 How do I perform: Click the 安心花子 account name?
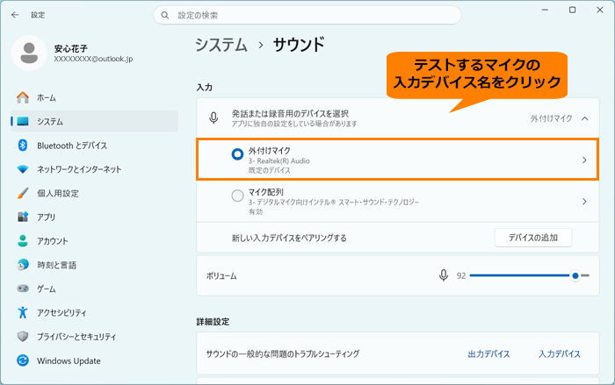tap(70, 48)
